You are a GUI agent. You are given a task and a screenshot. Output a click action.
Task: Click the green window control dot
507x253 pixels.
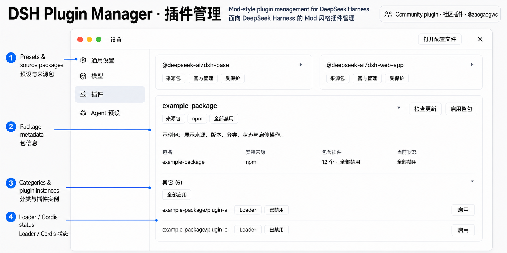[x=99, y=39]
